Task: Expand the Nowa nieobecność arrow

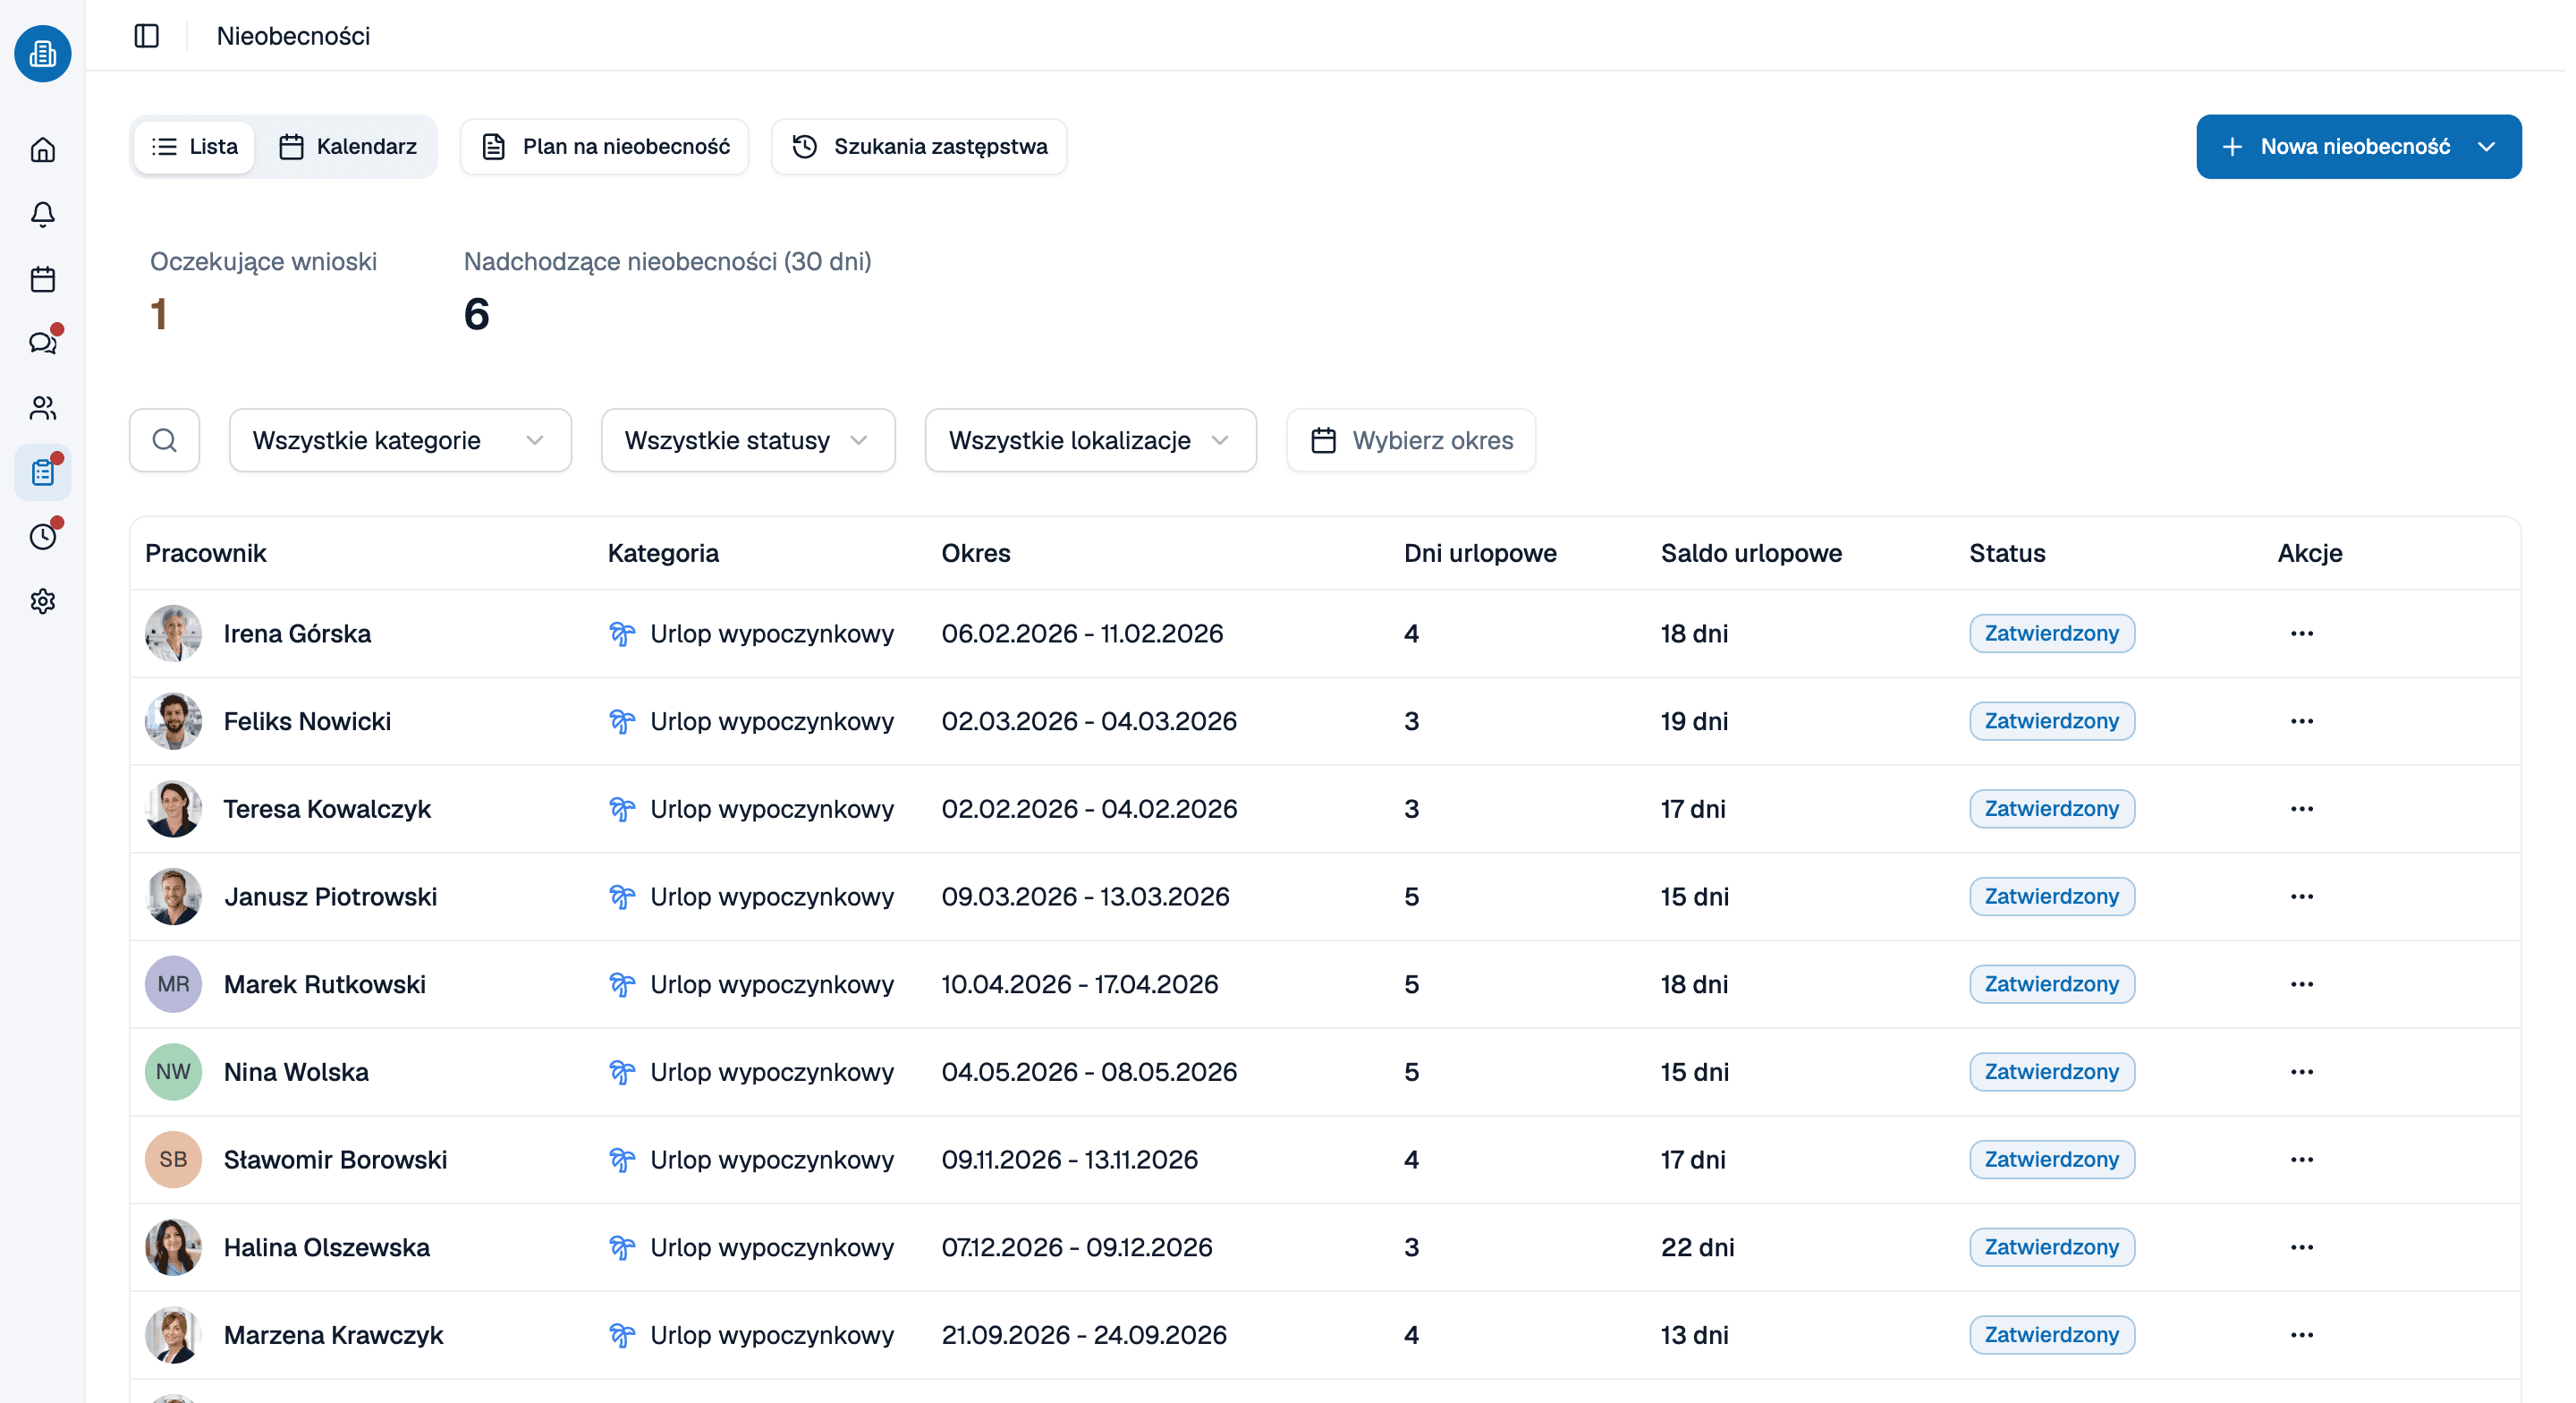Action: point(2487,147)
